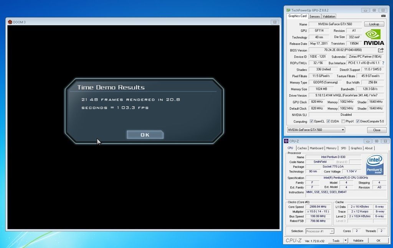The height and width of the screenshot is (248, 393).
Task: Click the Memory Type field in GPU-Z
Action: [x=325, y=82]
